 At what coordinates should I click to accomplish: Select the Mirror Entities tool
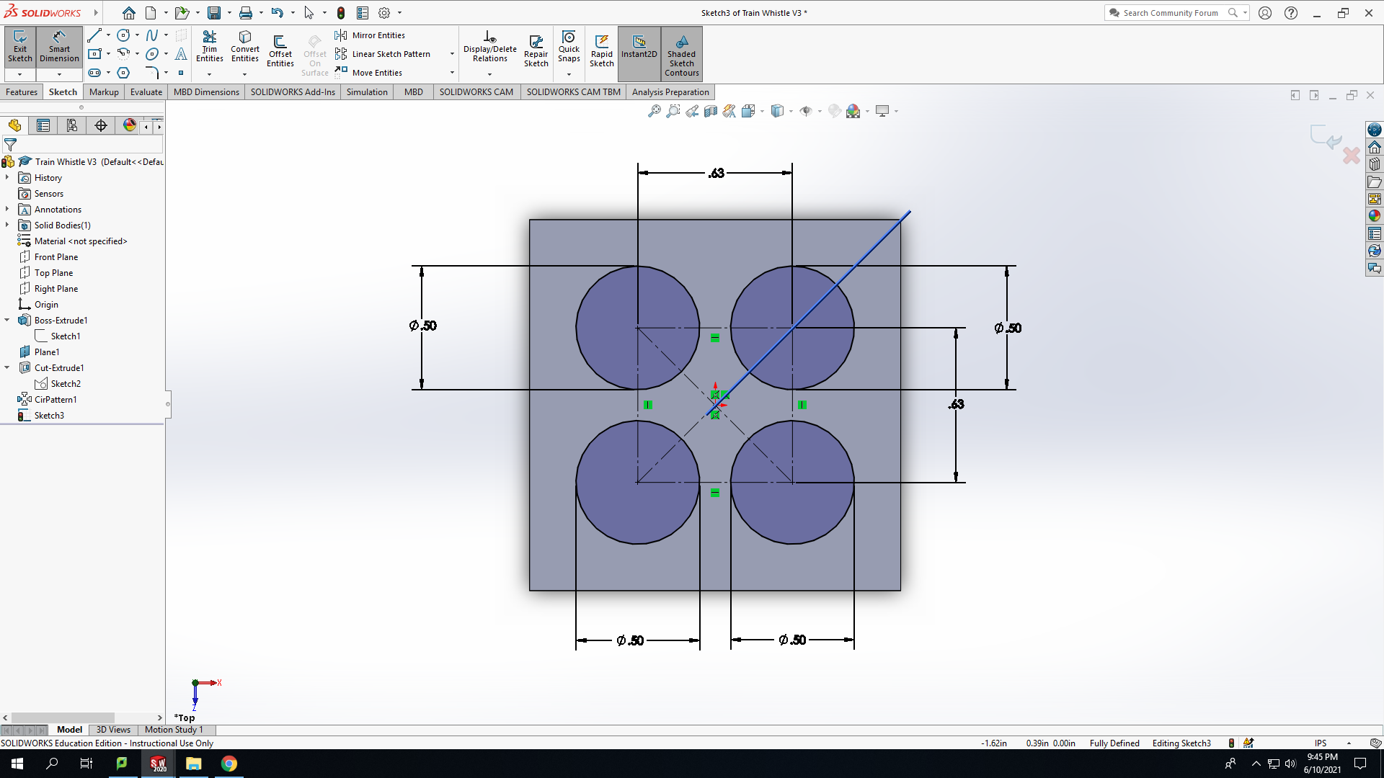pyautogui.click(x=370, y=35)
